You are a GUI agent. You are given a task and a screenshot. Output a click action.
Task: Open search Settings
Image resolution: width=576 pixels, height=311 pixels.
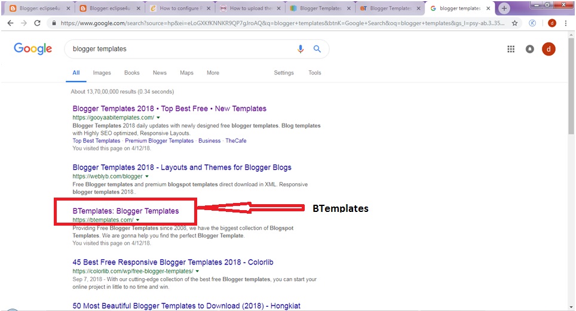284,73
